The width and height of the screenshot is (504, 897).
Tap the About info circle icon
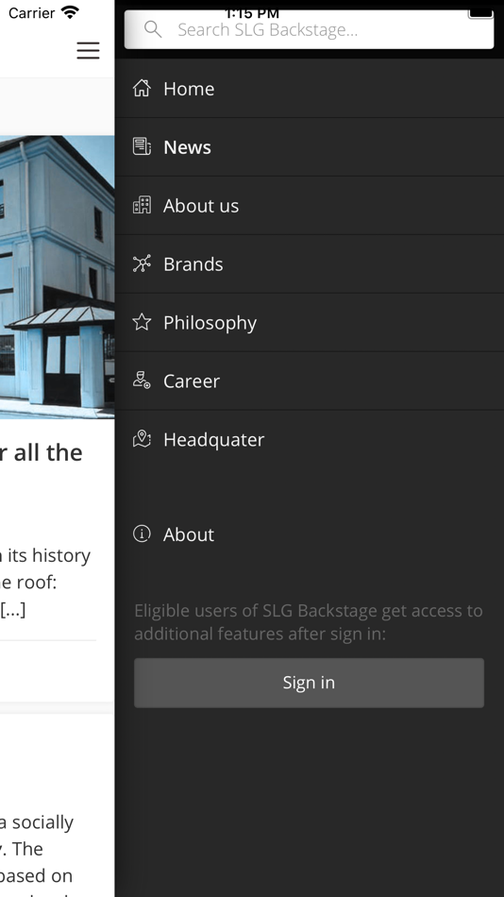(142, 533)
